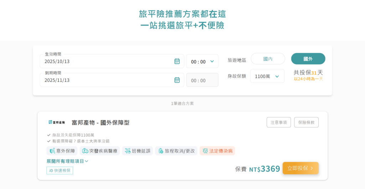Click calendar icon in 到期時間 field
Image resolution: width=365 pixels, height=189 pixels.
tap(177, 80)
